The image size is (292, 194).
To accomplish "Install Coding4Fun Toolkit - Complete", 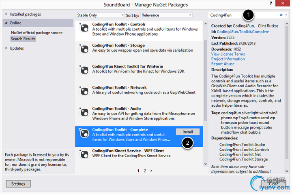I will (187, 132).
